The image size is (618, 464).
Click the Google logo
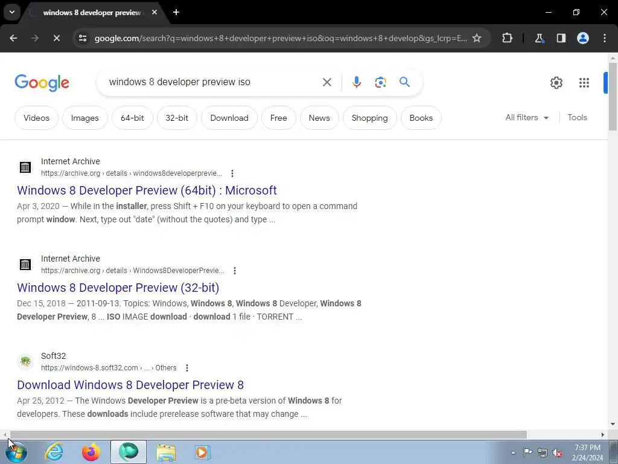42,83
